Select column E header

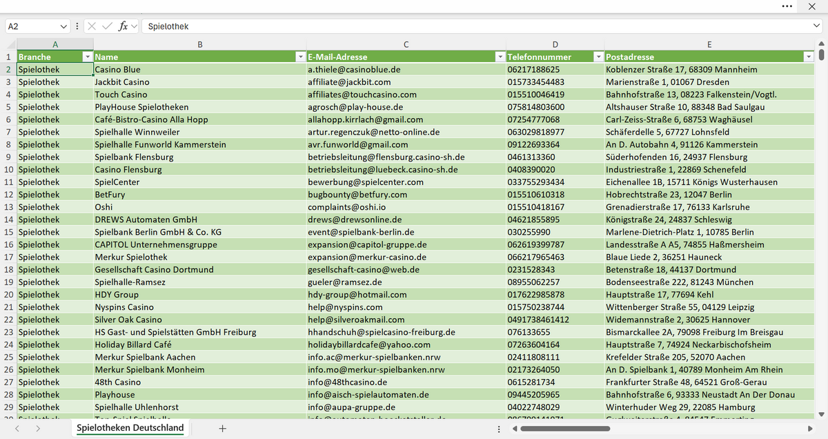(x=709, y=44)
